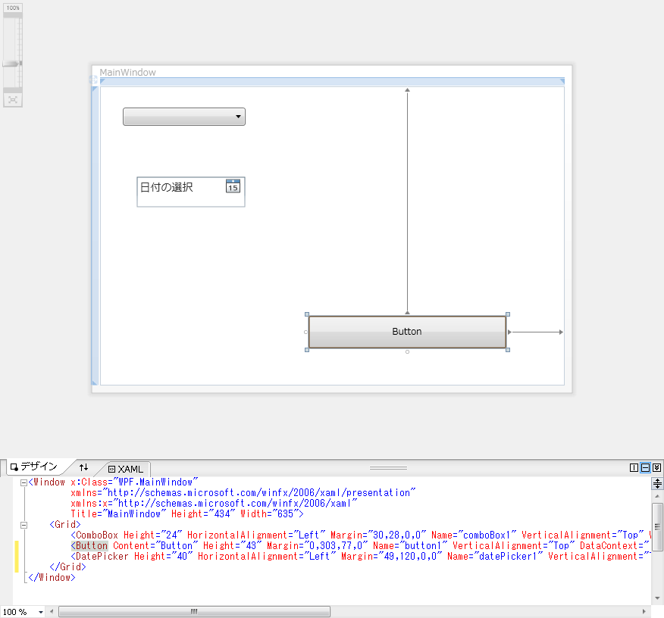The image size is (664, 618).
Task: Click the expand-splitter arrows icon on the editor scrollbar
Action: click(656, 483)
